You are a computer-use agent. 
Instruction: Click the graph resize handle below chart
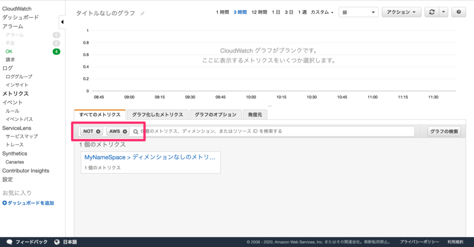tap(270, 106)
